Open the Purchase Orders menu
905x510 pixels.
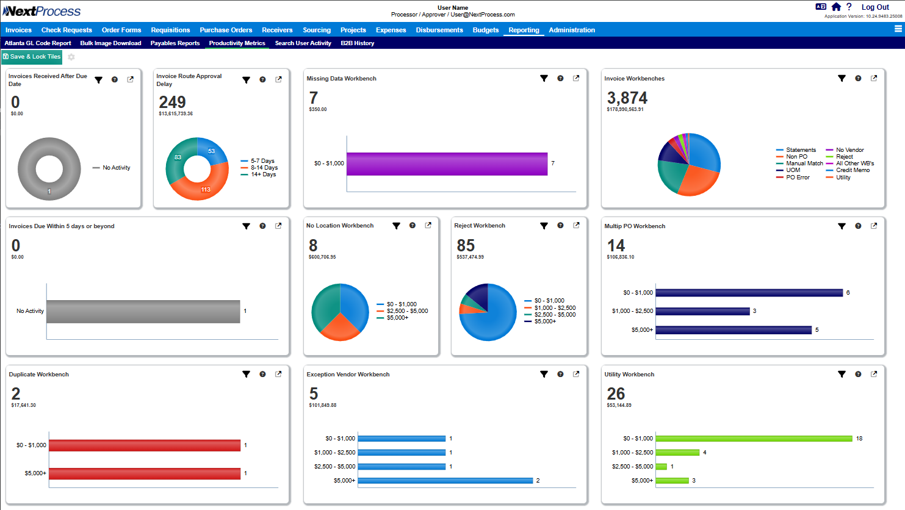pyautogui.click(x=226, y=30)
